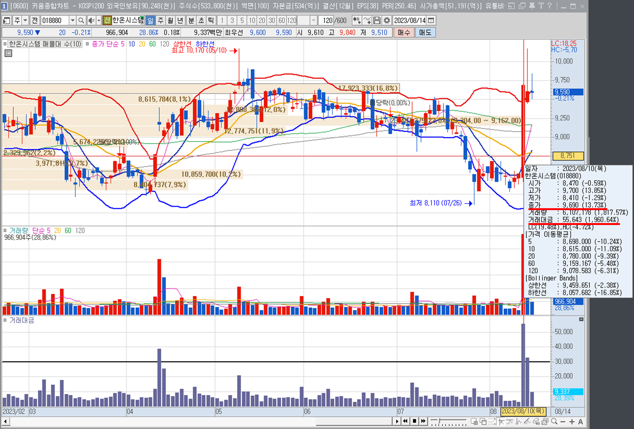Click the stock search magnifier icon
634x429 pixels.
point(81,20)
